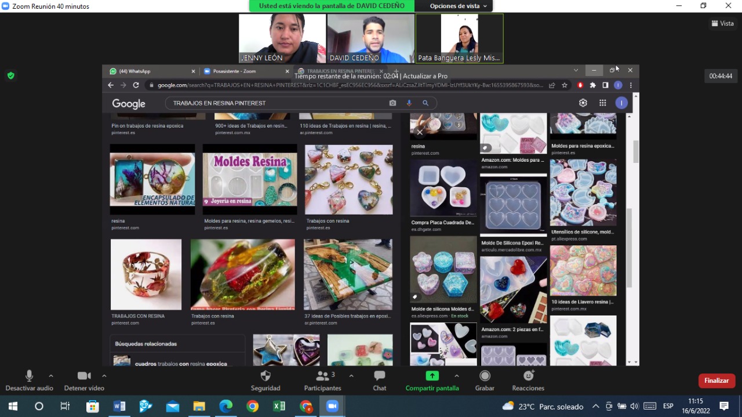This screenshot has height=417, width=742.
Task: Turn off camera with Detener video
Action: point(84,376)
